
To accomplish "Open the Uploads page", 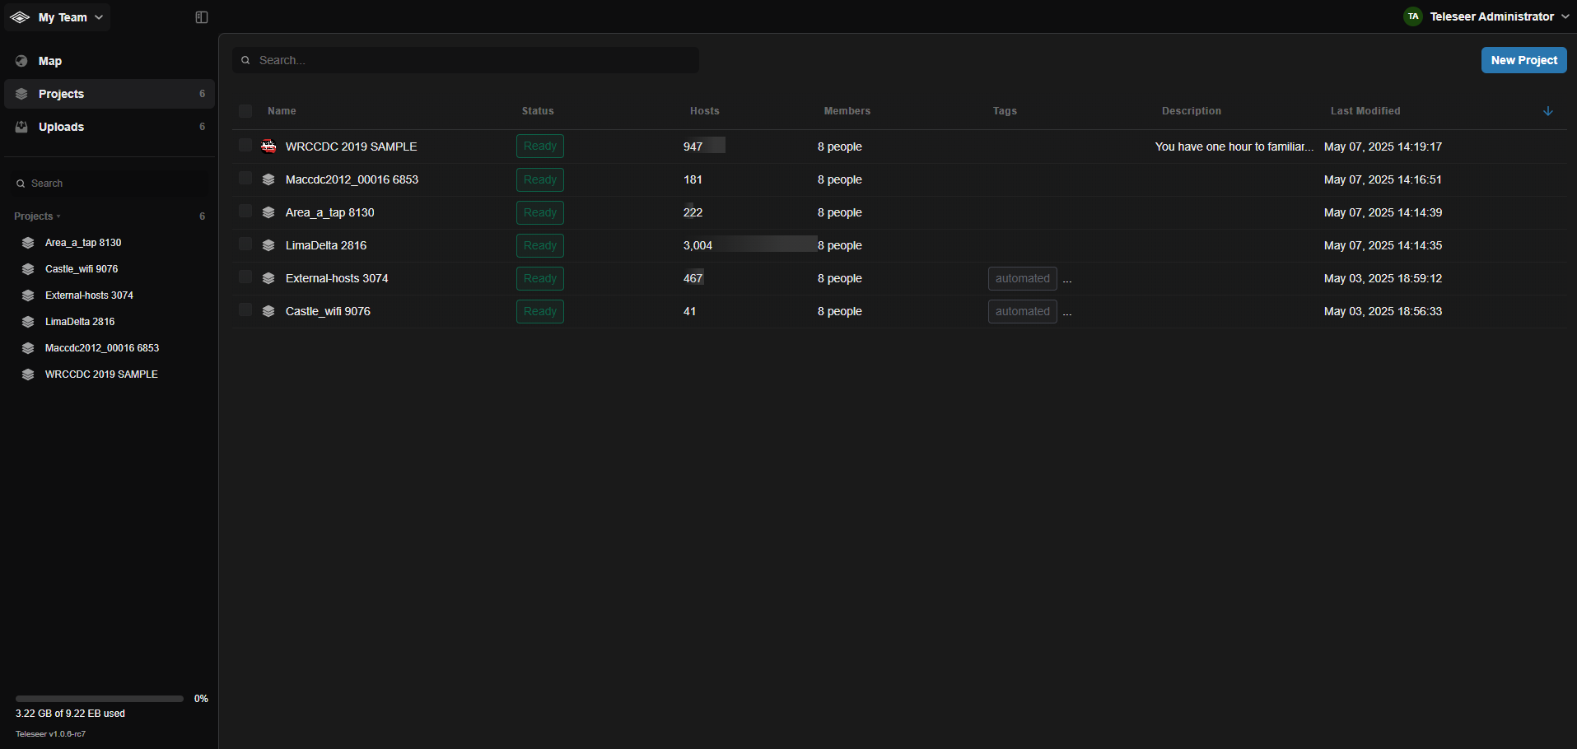I will coord(110,127).
